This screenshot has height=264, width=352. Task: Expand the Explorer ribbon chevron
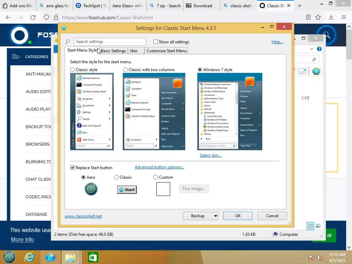pos(311,49)
